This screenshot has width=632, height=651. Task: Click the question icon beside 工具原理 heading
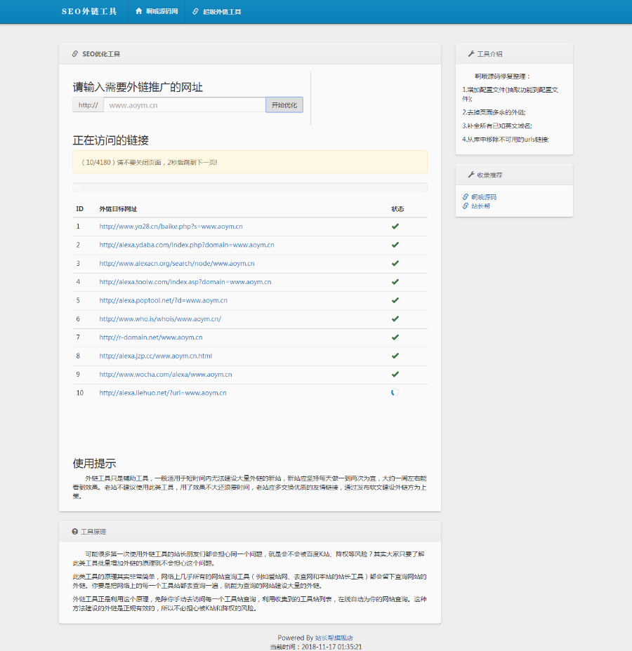(x=74, y=531)
